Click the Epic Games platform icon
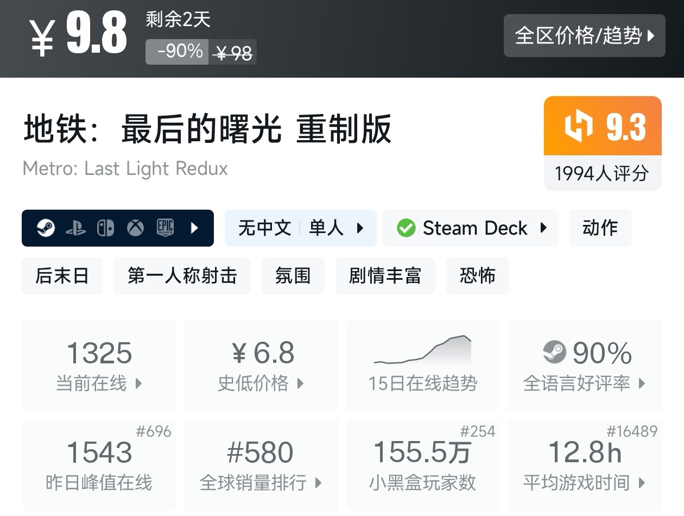 (x=165, y=228)
